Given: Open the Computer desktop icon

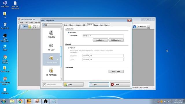Looking at the screenshot, I should (x=5, y=4).
